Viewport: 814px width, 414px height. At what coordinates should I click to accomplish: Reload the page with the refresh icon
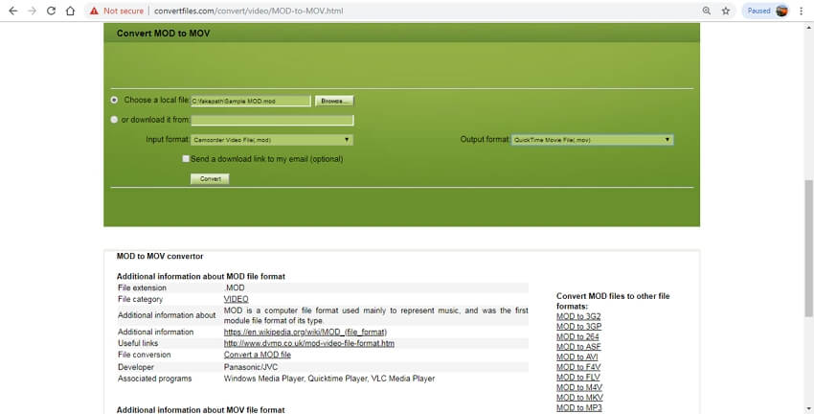[51, 11]
